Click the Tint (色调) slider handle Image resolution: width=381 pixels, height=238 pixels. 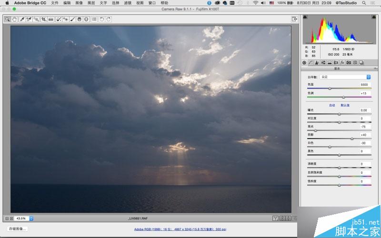tap(343, 97)
